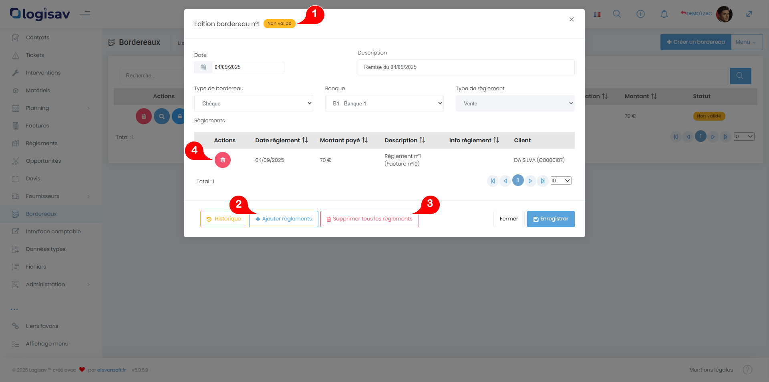Go to last page in modal pagination

(542, 181)
